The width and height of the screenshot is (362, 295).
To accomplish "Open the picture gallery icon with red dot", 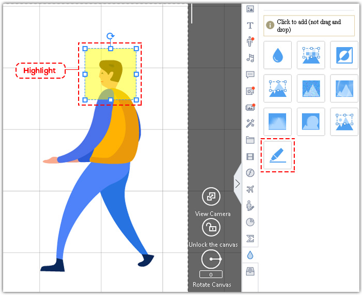I will coord(250,107).
